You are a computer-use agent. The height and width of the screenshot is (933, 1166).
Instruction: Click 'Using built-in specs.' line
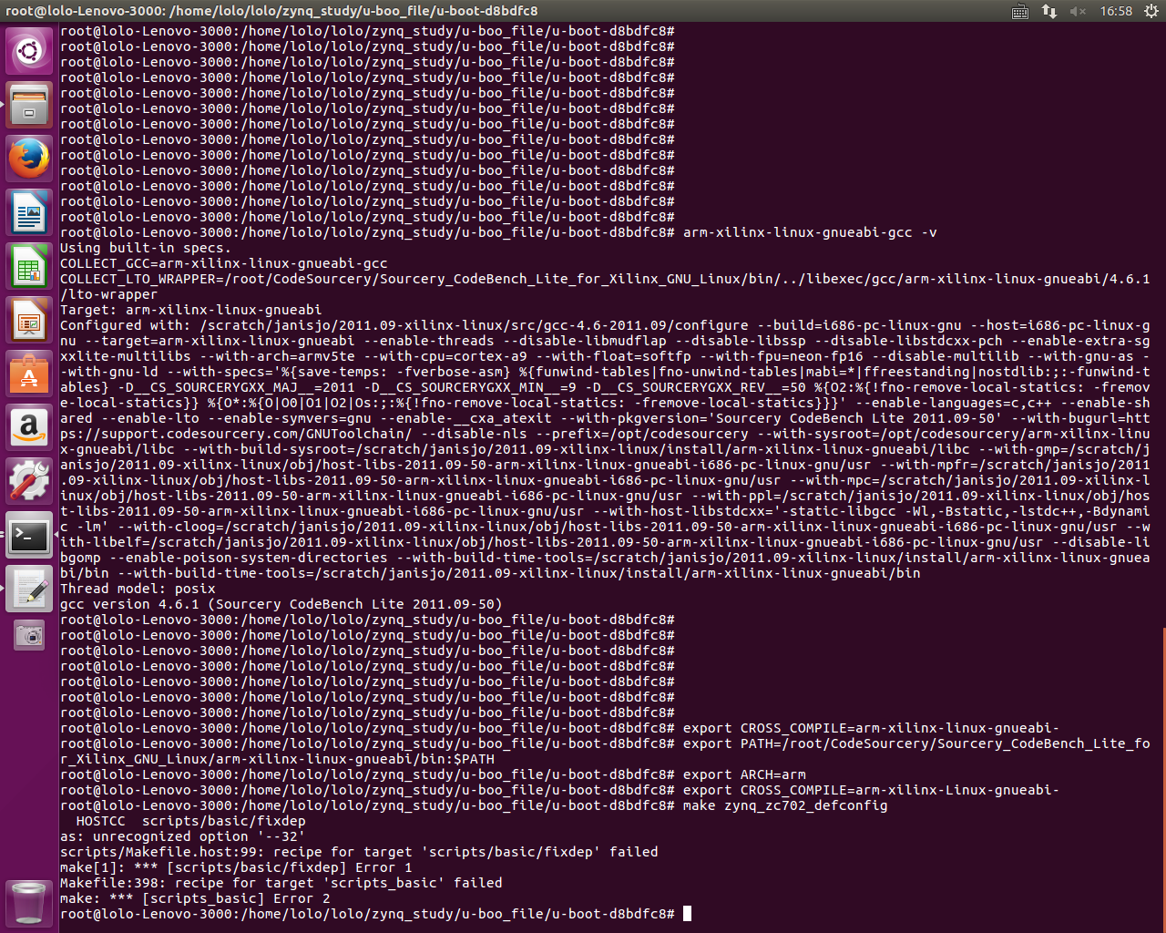click(x=146, y=248)
